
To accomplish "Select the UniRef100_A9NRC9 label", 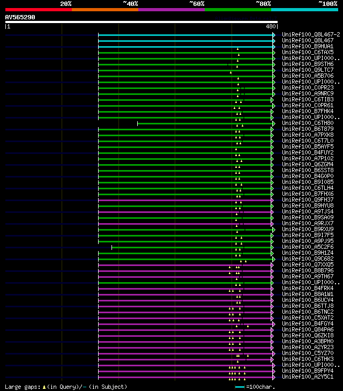I will tap(308, 93).
